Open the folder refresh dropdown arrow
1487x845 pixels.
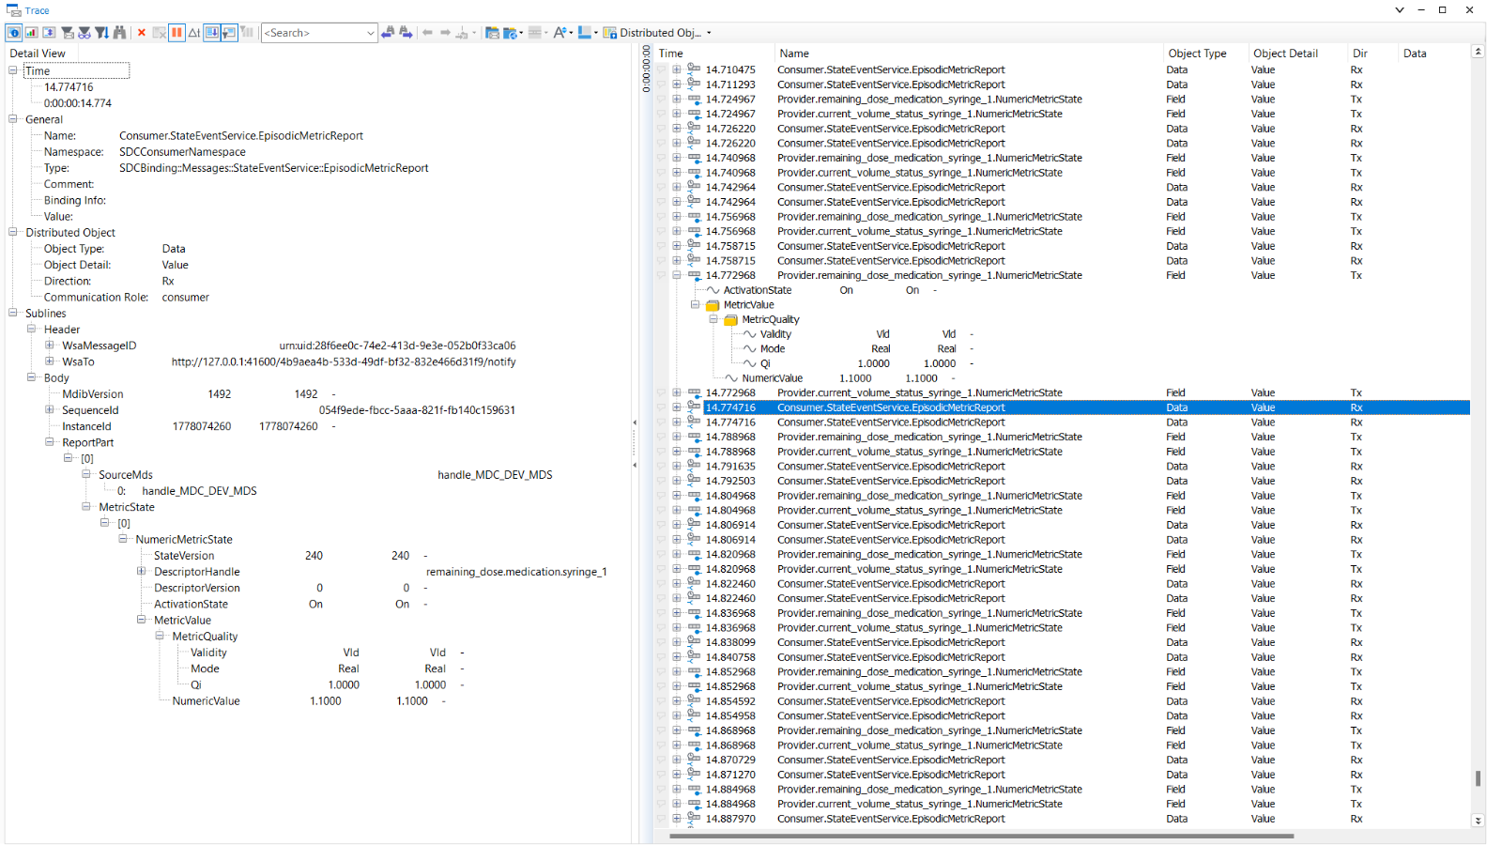(521, 33)
